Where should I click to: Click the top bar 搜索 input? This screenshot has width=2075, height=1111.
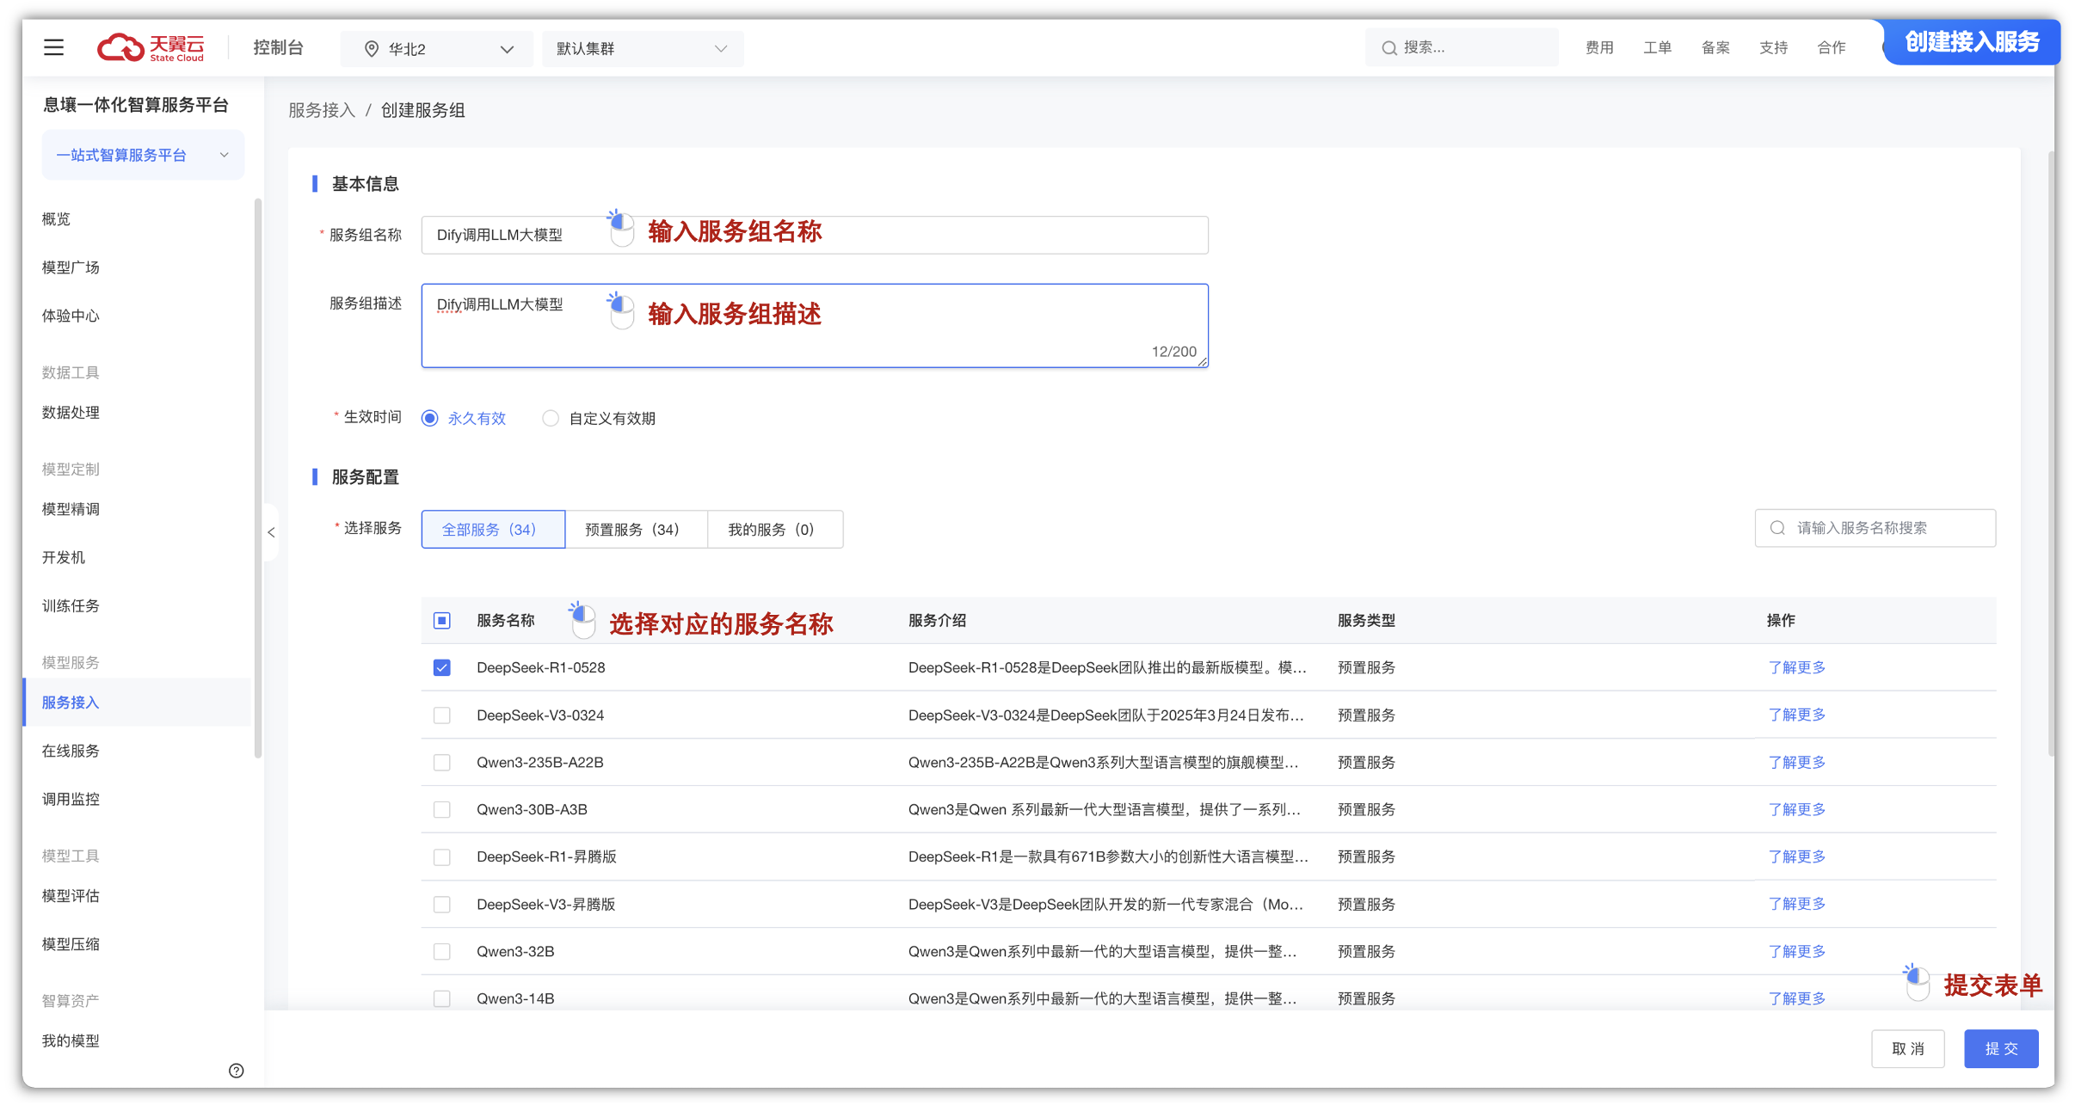[x=1461, y=47]
